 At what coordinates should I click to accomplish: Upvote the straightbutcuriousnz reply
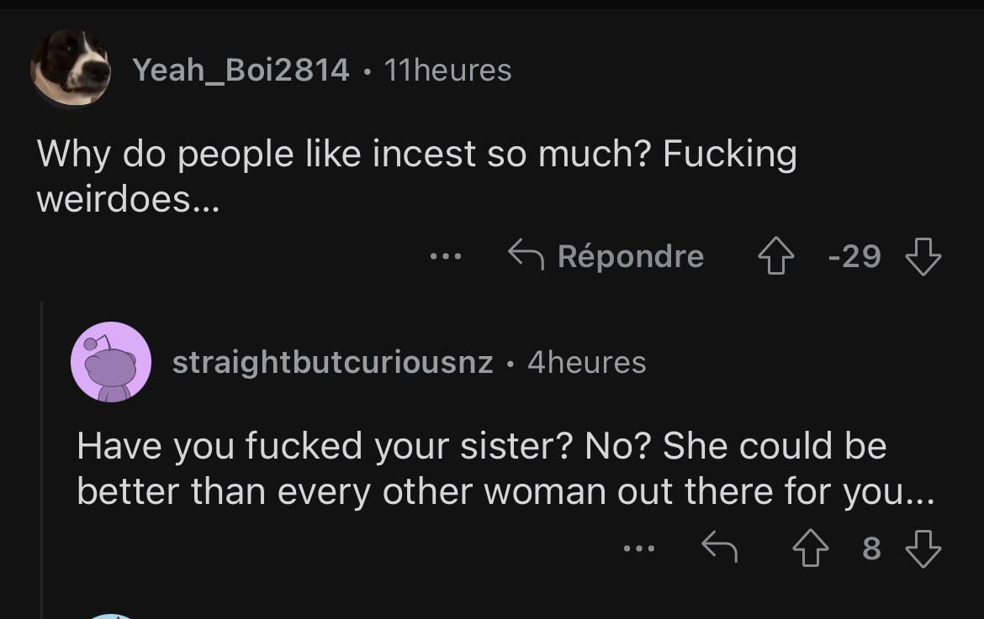pos(812,549)
